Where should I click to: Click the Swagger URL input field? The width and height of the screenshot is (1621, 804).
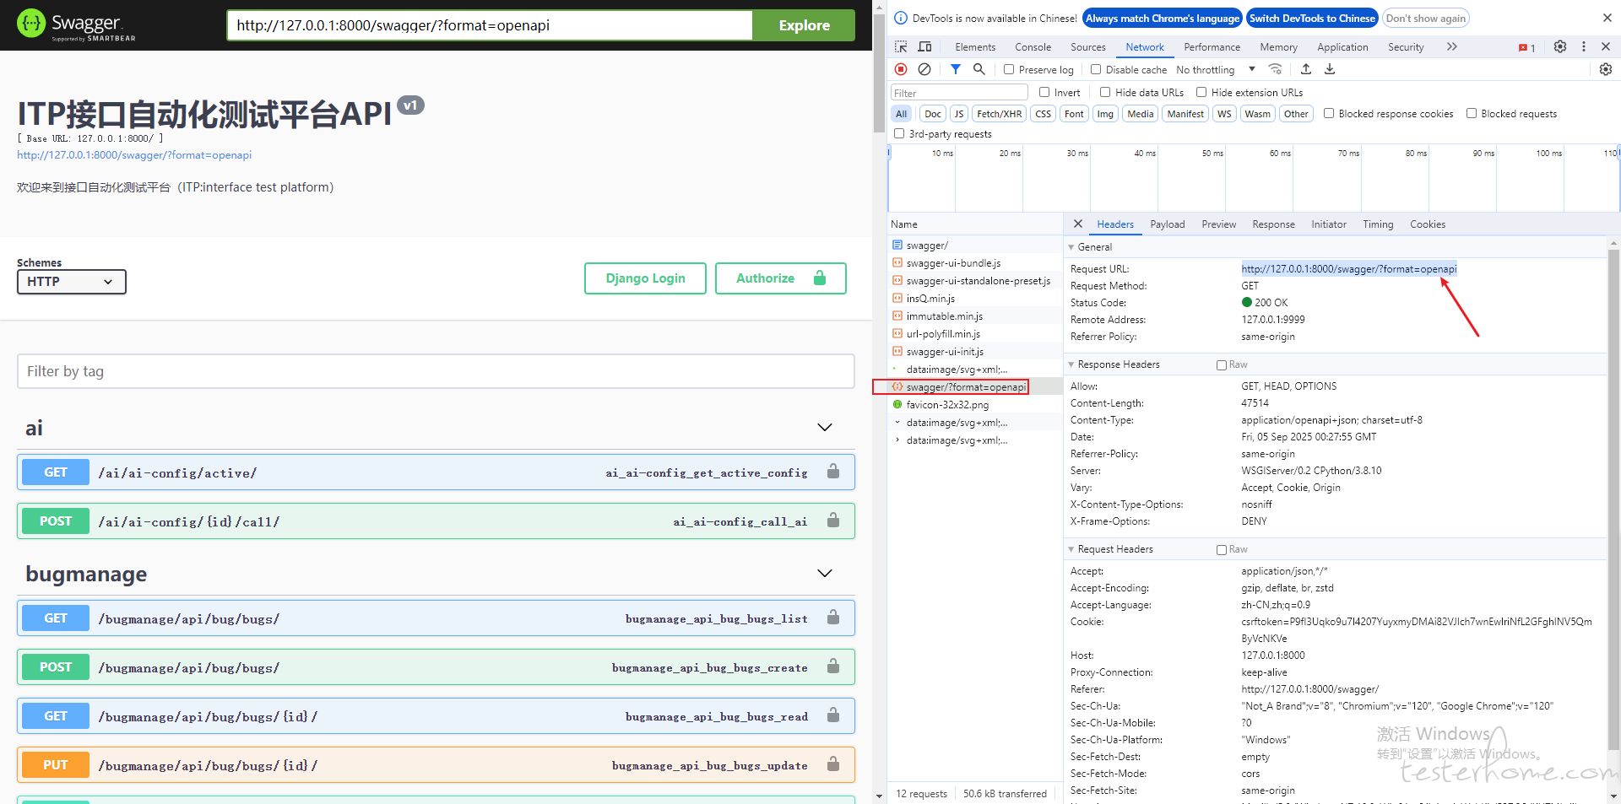point(490,25)
